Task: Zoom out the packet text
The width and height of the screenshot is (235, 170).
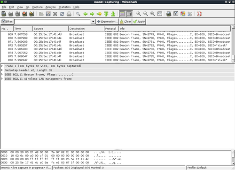Action: pyautogui.click(x=146, y=14)
